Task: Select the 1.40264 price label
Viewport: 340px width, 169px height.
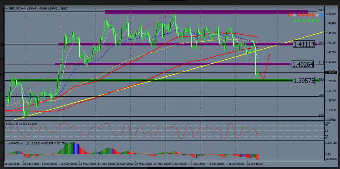Action: (x=303, y=64)
